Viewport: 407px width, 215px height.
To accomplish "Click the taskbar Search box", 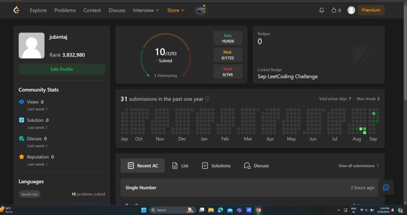I will [171, 210].
